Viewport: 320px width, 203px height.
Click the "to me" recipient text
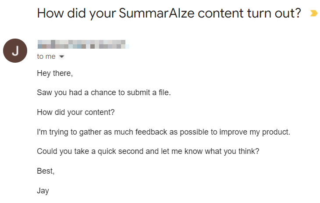pos(46,57)
